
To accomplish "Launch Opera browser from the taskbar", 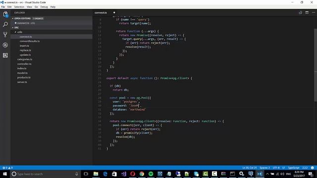I will click(133, 174).
